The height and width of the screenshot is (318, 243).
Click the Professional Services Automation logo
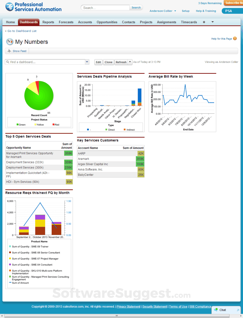click(33, 7)
